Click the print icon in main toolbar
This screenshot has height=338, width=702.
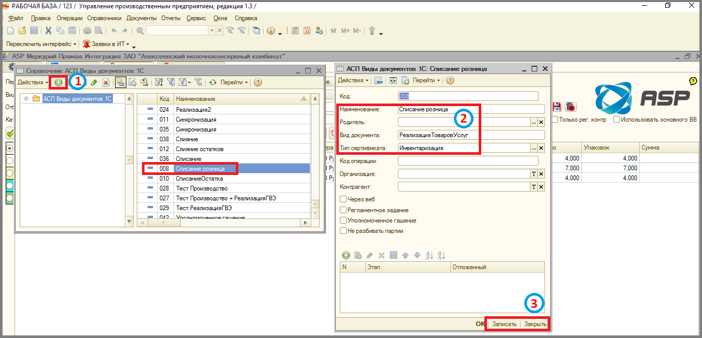[88, 31]
